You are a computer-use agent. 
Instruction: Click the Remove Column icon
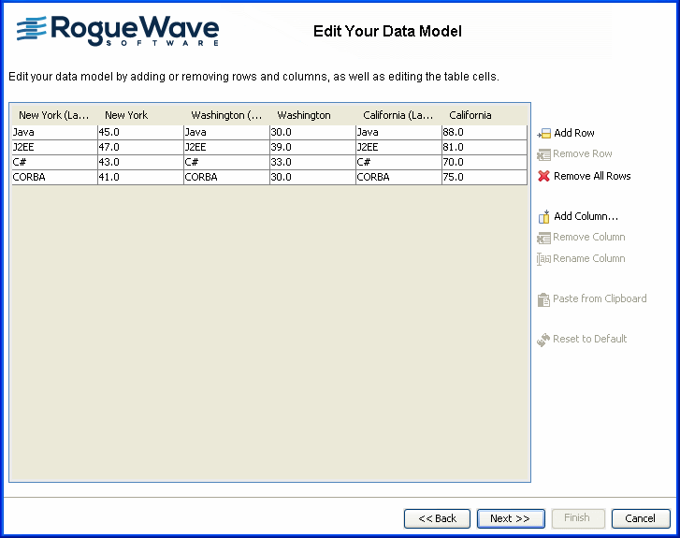click(543, 238)
